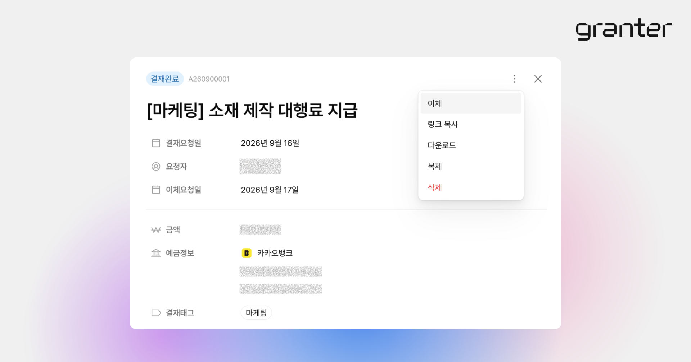Click the title [마케팅] 소재 제작 대행료 지급

[252, 110]
